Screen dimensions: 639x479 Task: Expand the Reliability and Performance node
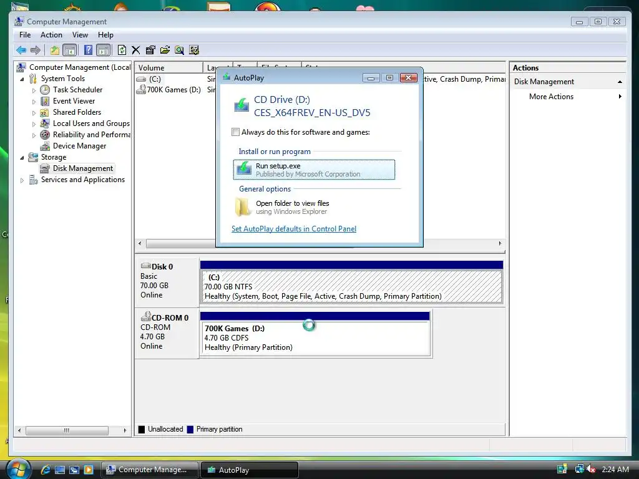pos(34,135)
